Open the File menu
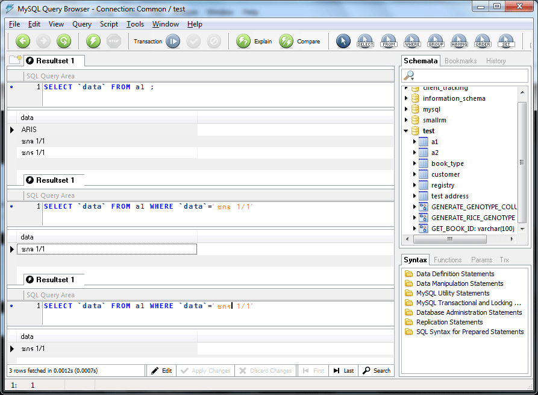This screenshot has width=538, height=395. pyautogui.click(x=14, y=24)
